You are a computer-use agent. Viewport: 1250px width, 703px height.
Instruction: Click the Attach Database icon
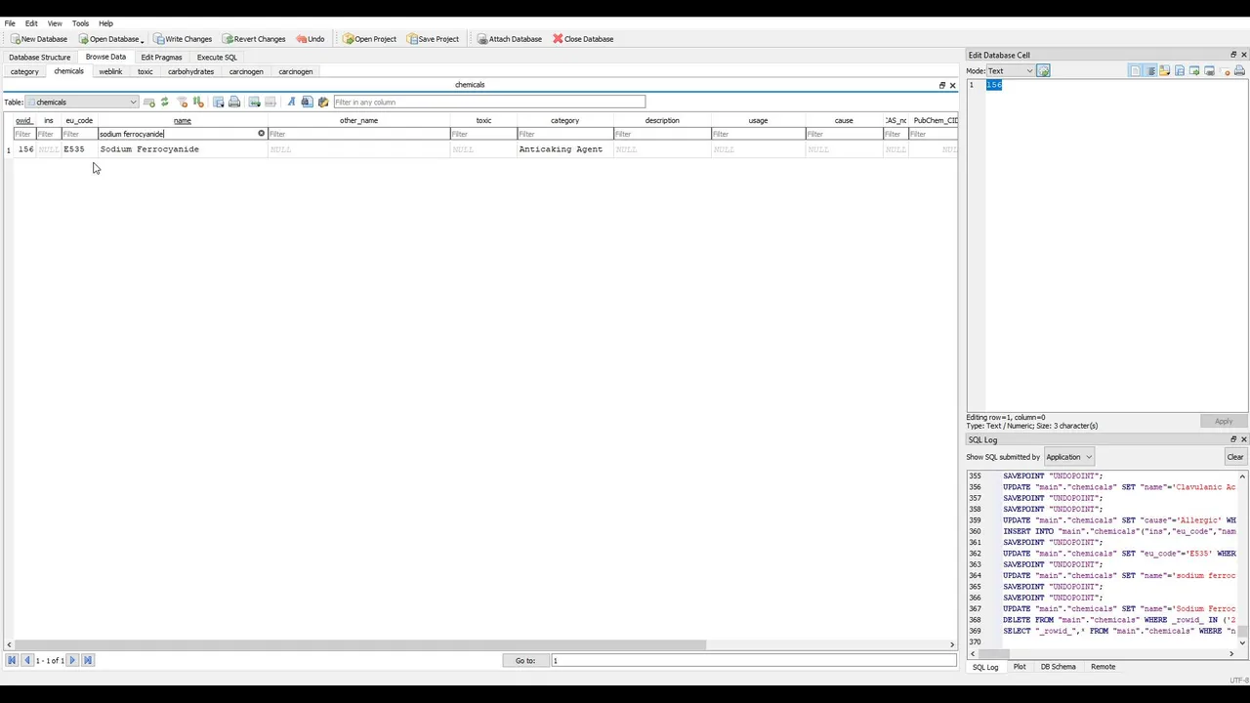[482, 39]
